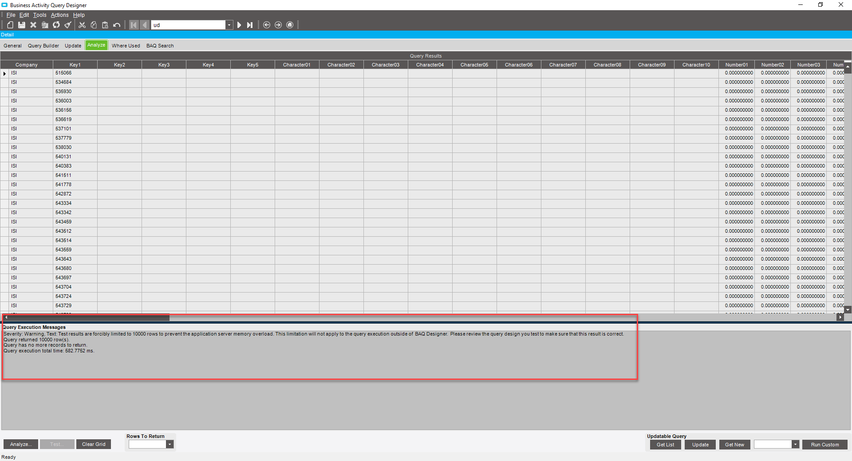Screen dimensions: 852x461
Task: Click the Copy icon beside the scissors
Action: coord(94,25)
